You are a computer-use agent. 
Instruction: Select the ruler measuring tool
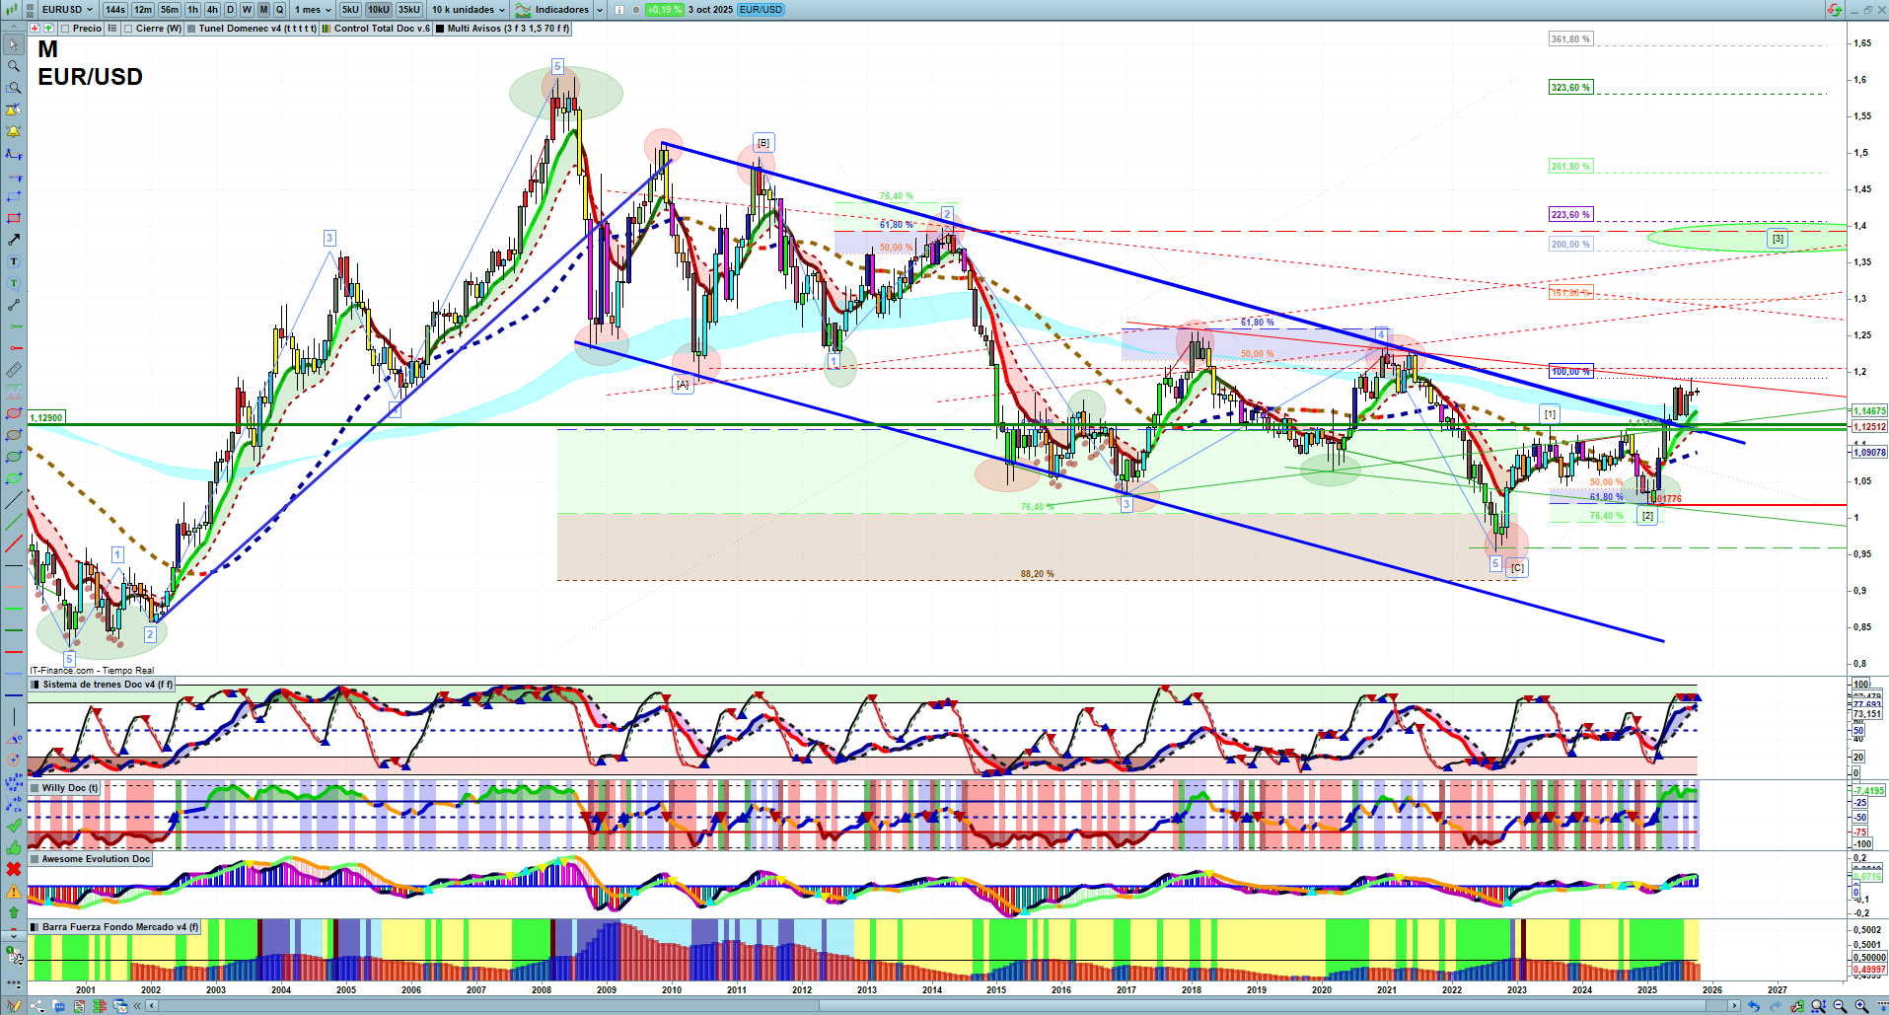[14, 370]
